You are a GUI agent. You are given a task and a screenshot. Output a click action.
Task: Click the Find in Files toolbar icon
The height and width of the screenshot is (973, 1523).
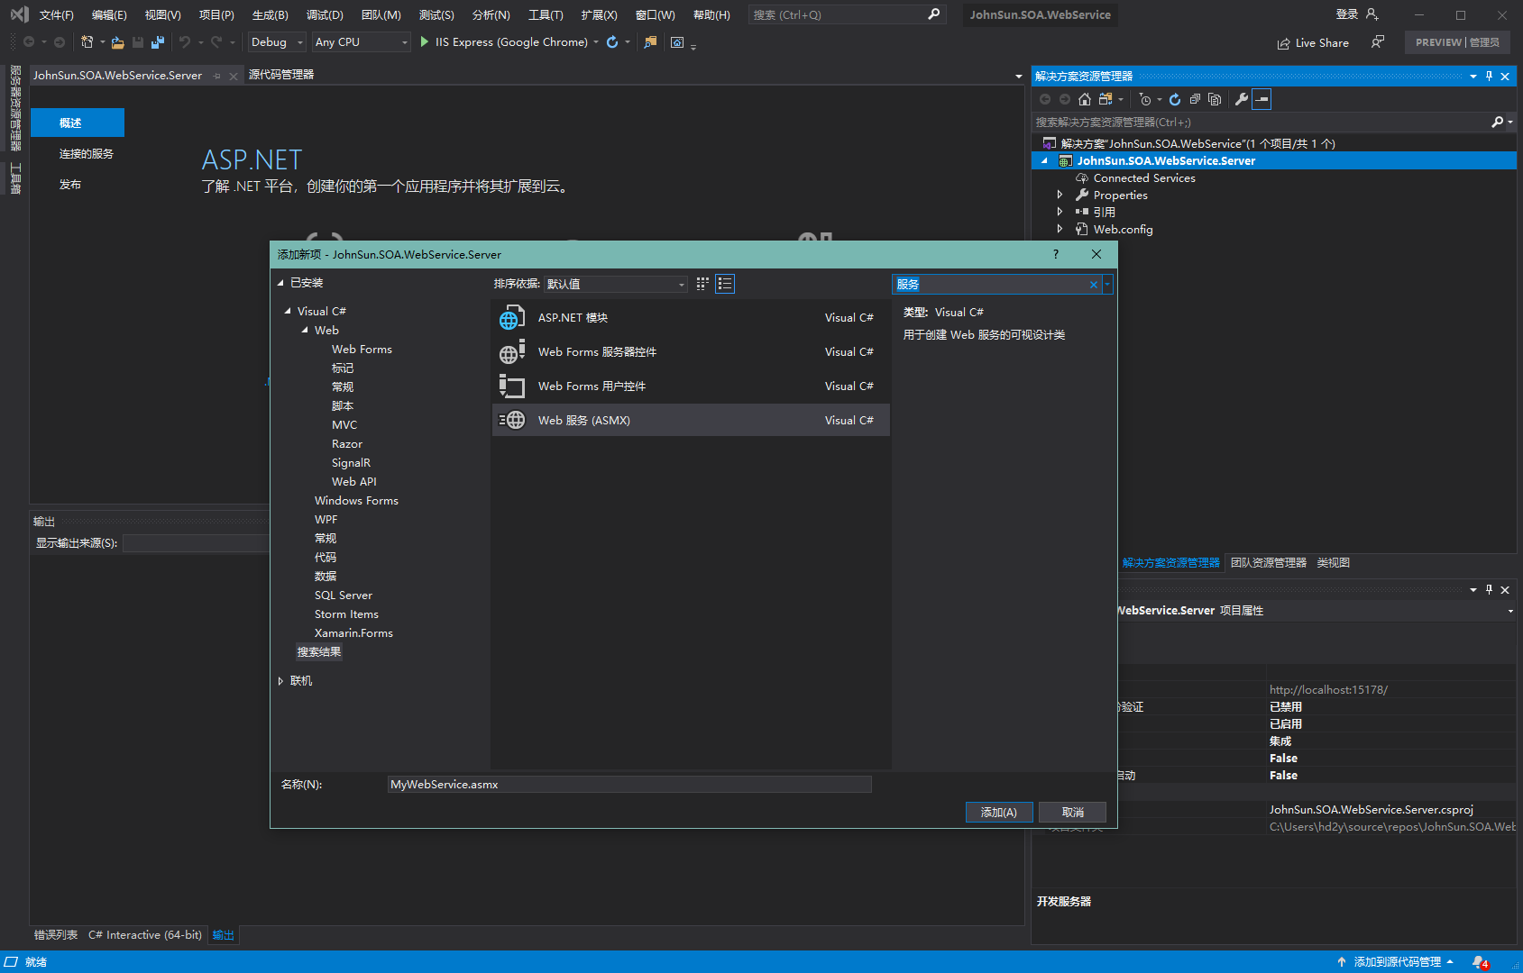[x=650, y=42]
